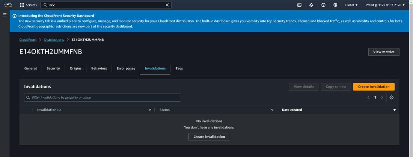This screenshot has height=157, width=413.
Task: Click the E14OKTH2UMMFNB breadcrumb text
Action: point(88,40)
